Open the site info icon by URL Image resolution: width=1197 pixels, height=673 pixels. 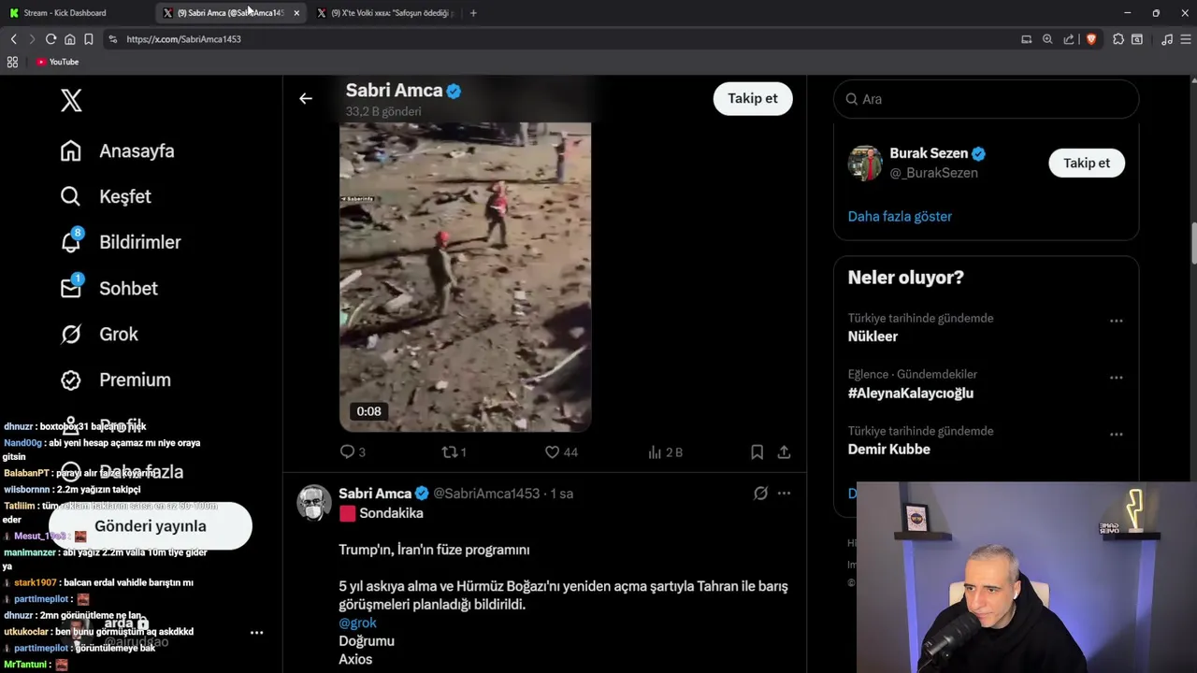coord(113,39)
